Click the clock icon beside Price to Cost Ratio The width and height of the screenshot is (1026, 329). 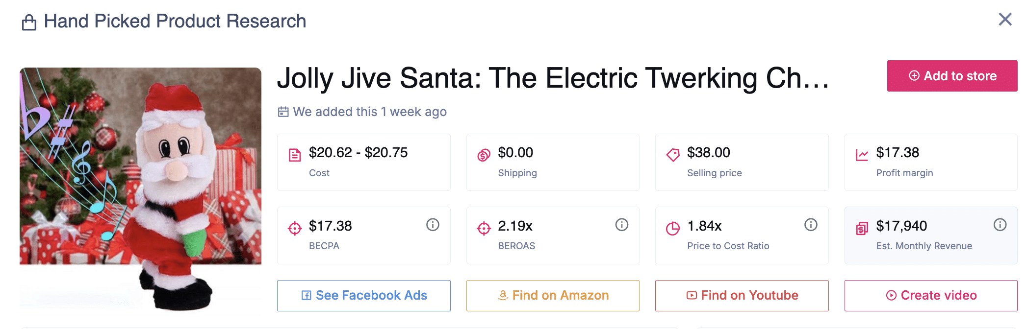coord(672,228)
